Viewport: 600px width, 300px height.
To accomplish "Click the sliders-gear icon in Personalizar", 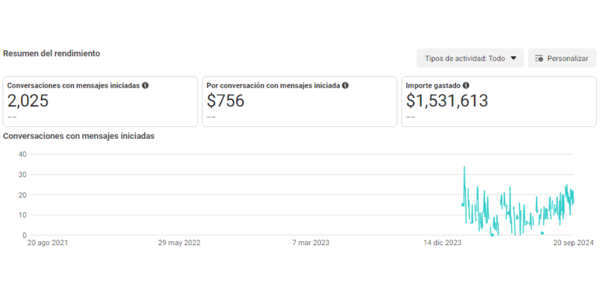I will [x=539, y=58].
